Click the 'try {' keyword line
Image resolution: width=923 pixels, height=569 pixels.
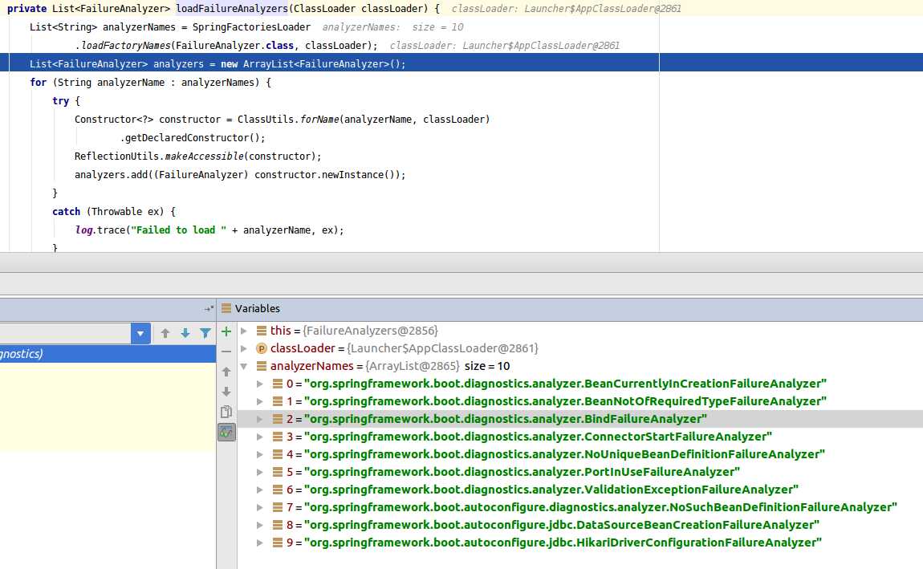[x=66, y=100]
